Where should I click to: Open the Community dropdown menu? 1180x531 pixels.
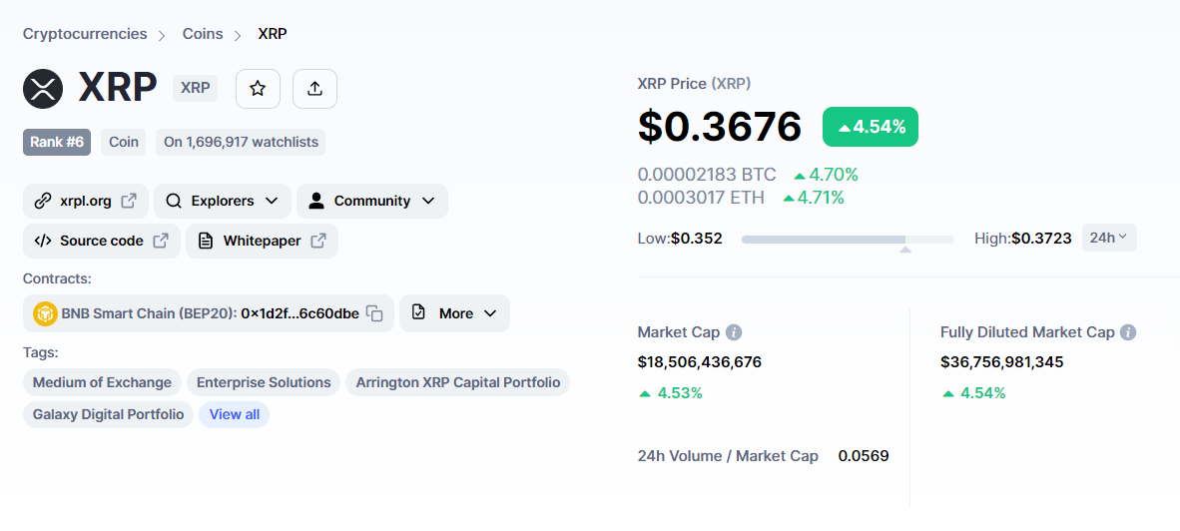click(x=371, y=201)
